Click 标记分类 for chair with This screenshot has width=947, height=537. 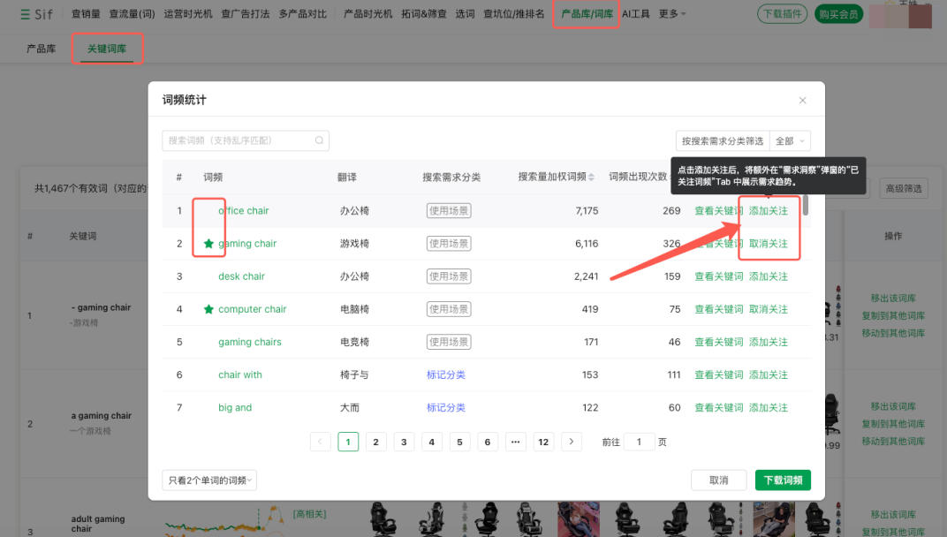(446, 374)
